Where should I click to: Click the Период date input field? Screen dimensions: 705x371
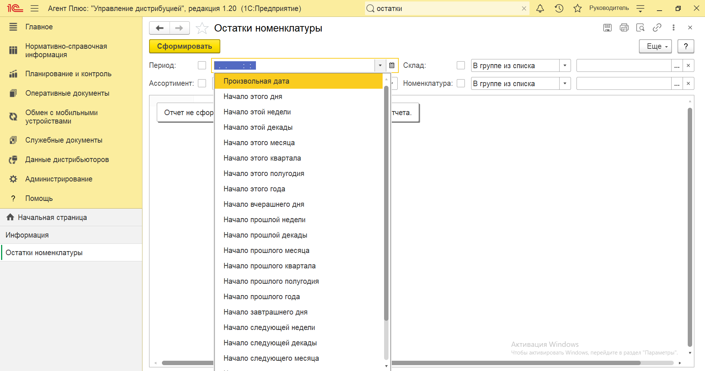point(294,65)
